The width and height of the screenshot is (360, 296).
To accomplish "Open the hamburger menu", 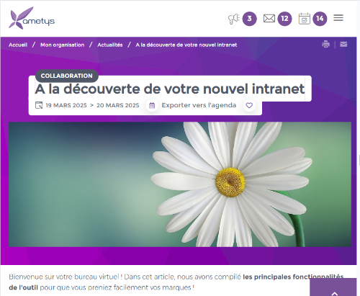I will point(338,18).
